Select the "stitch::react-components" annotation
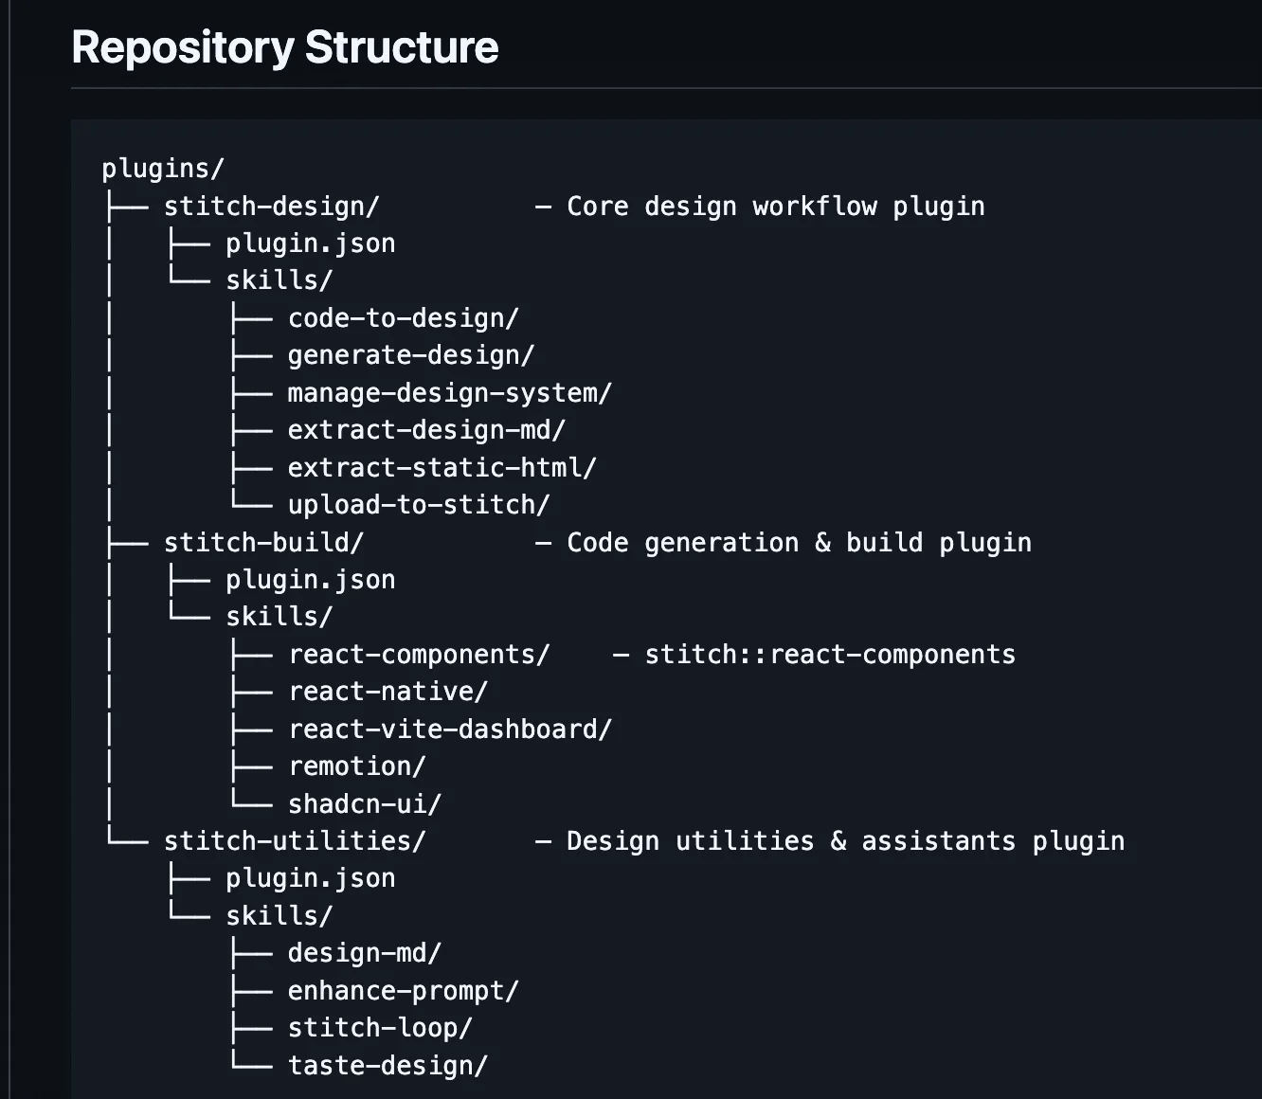1262x1099 pixels. 830,655
